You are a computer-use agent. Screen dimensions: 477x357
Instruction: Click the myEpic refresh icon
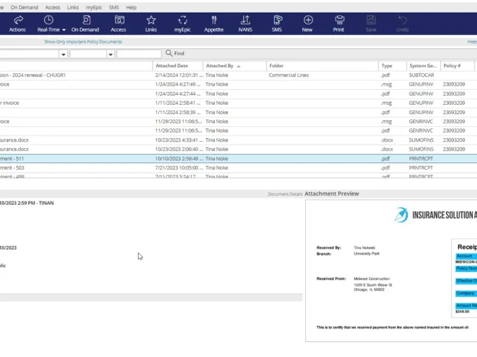click(x=182, y=20)
